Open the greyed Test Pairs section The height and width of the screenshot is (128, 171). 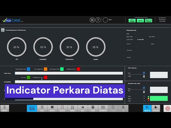tap(113, 108)
